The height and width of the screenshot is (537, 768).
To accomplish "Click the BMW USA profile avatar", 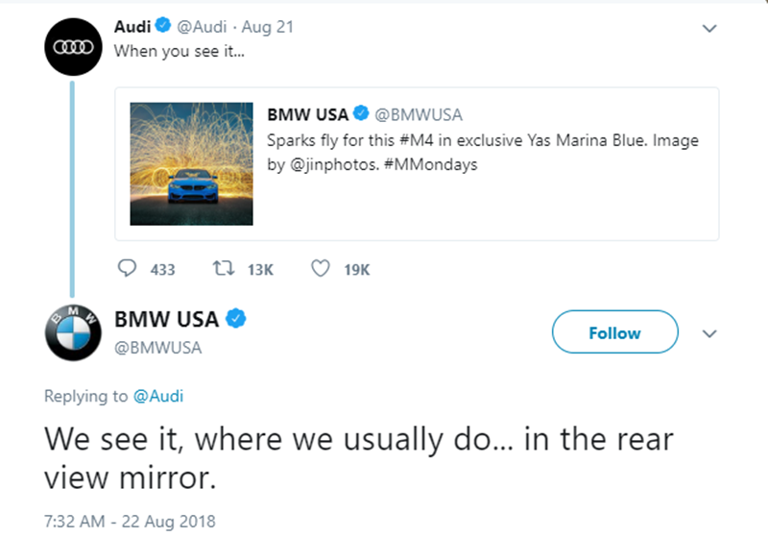I will pyautogui.click(x=72, y=333).
